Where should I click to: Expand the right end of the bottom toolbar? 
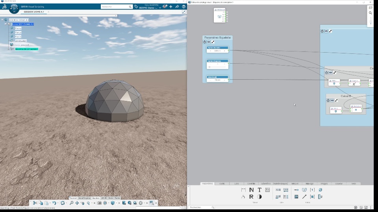pyautogui.click(x=156, y=203)
